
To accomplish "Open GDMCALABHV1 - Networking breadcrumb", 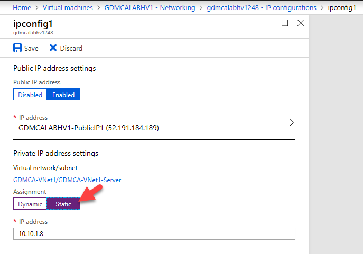I will pyautogui.click(x=150, y=7).
